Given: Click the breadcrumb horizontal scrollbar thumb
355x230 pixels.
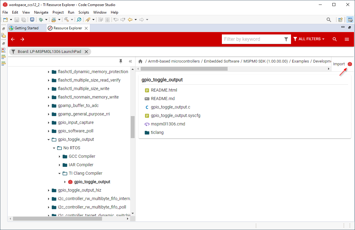Looking at the screenshot, I should click(184, 69).
